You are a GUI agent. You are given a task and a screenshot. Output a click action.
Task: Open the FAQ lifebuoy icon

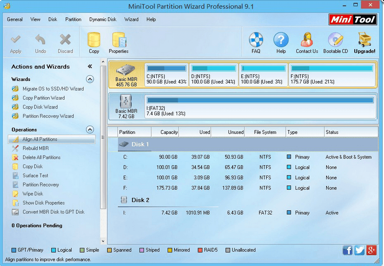(x=256, y=40)
